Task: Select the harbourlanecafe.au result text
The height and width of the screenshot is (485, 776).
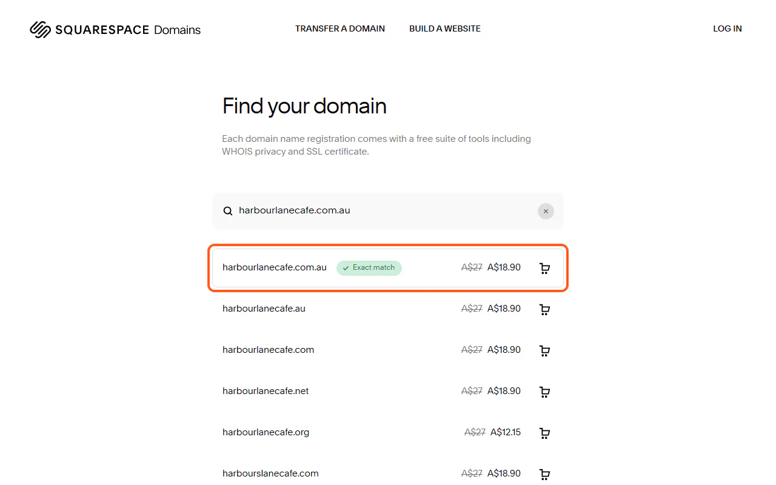Action: [264, 309]
